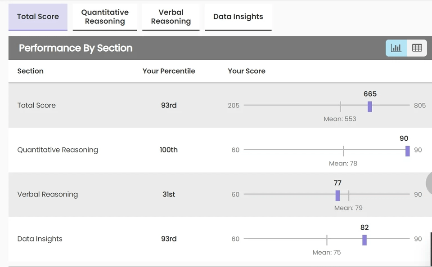Viewport: 432px width, 267px height.
Task: Click the Verbal Reasoning mean tick mark
Action: [349, 195]
